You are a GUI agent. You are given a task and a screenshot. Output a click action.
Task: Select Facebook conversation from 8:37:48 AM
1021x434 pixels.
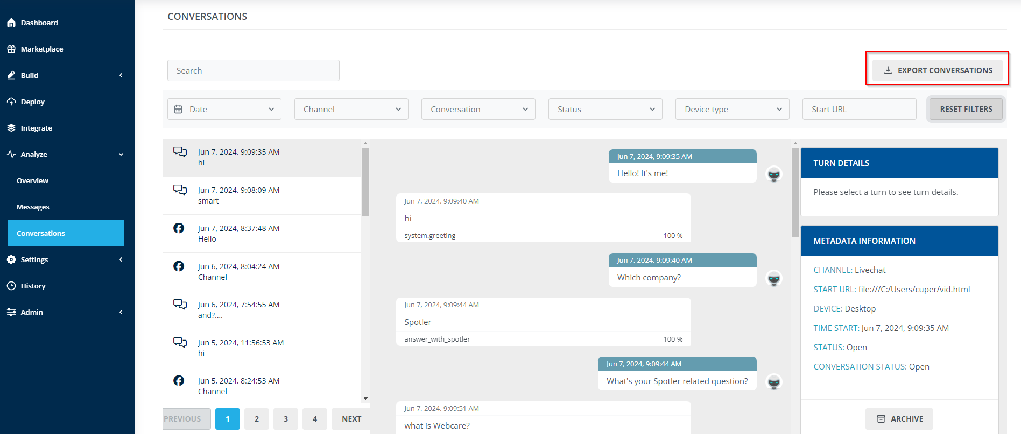[x=262, y=234]
